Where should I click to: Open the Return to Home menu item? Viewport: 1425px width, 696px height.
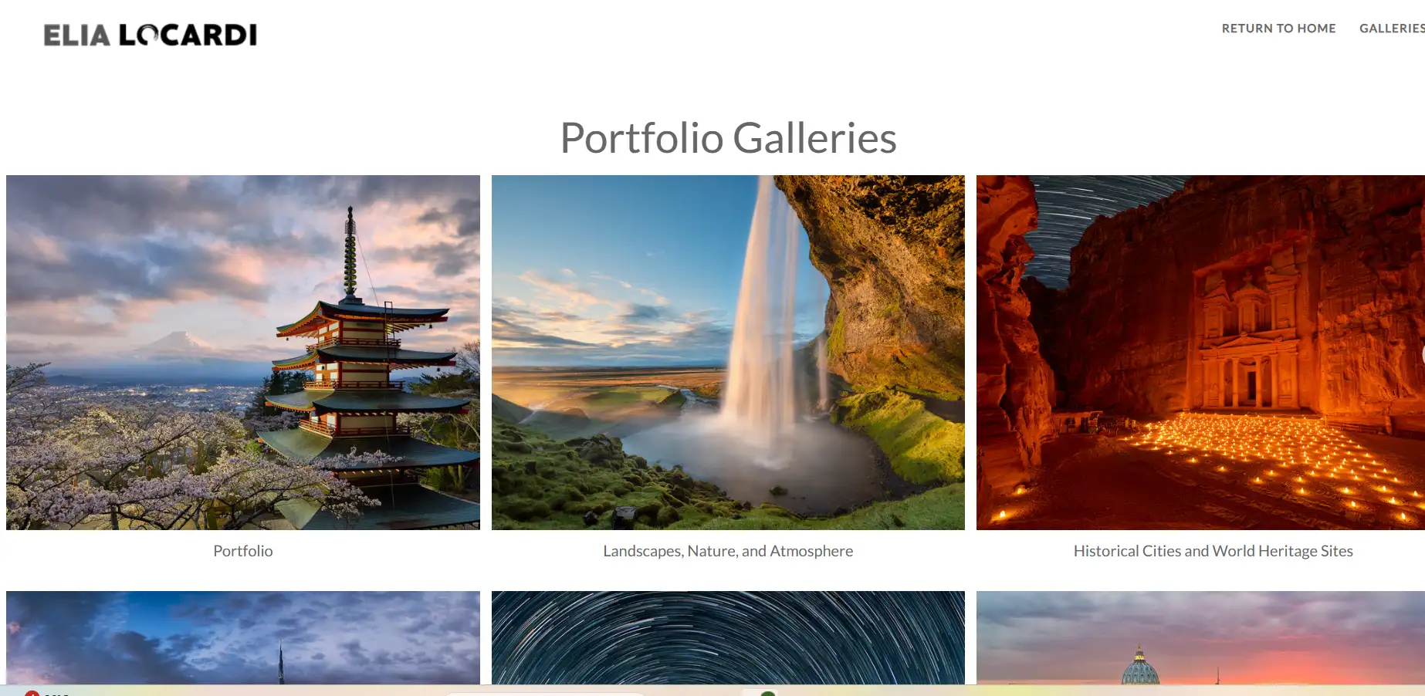(x=1278, y=29)
